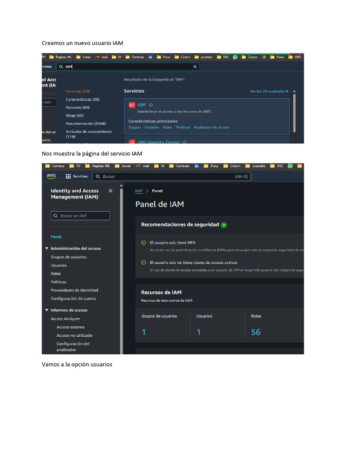
Task: Close the Identity and Access Management sidebar
Action: click(111, 191)
